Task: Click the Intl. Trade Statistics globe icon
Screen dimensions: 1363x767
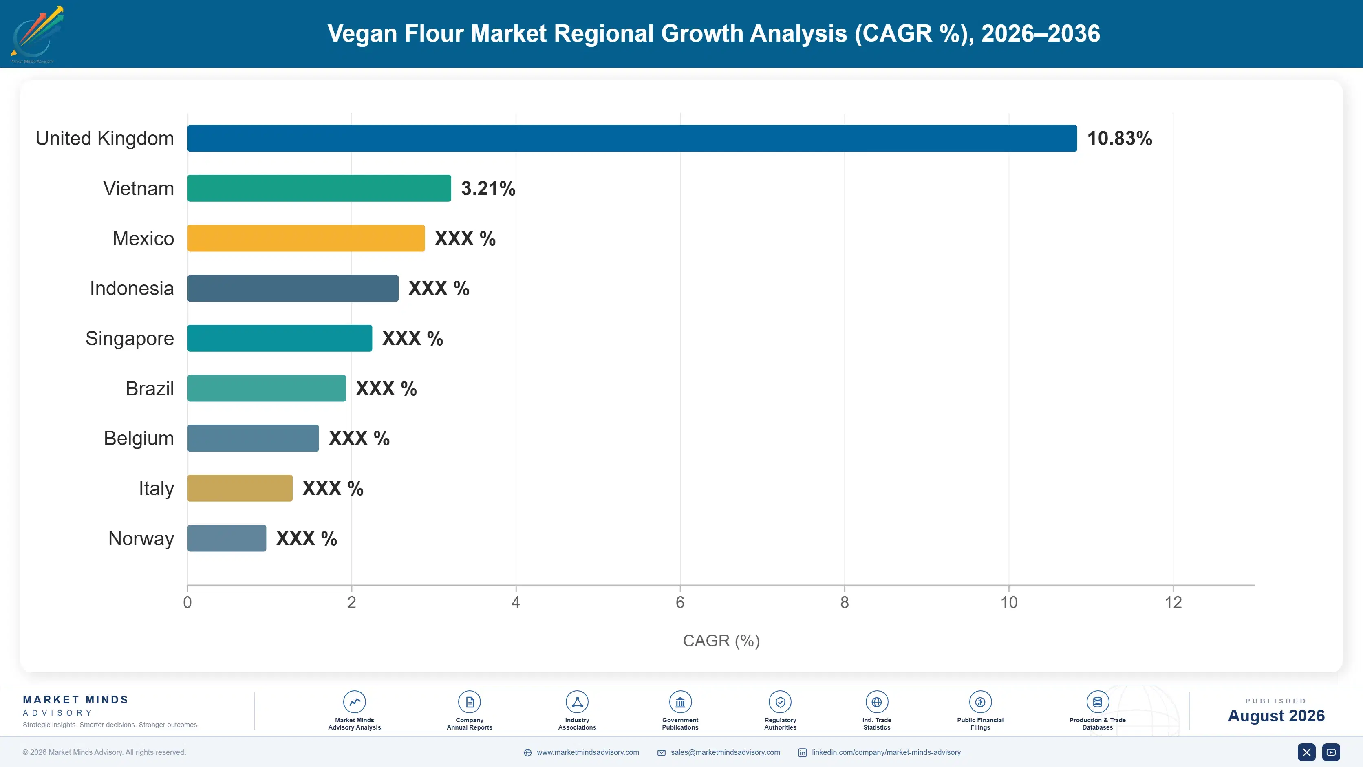Action: tap(877, 702)
